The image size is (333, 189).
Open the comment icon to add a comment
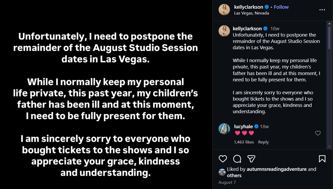(237, 159)
